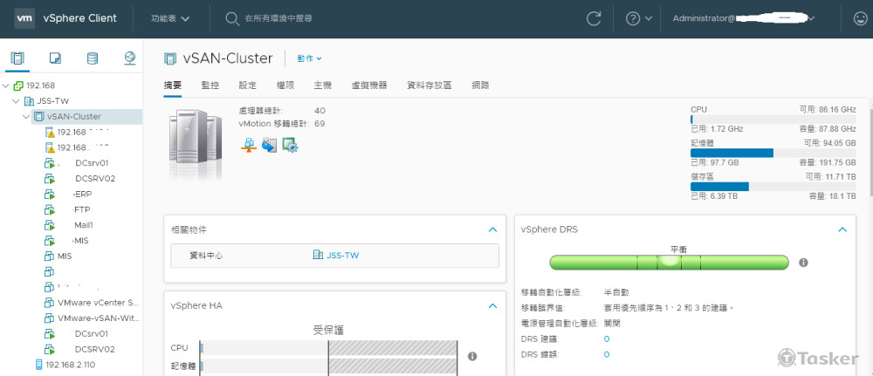The image size is (873, 376).
Task: Click the cluster icon beside vSAN-Cluster title
Action: (x=170, y=58)
